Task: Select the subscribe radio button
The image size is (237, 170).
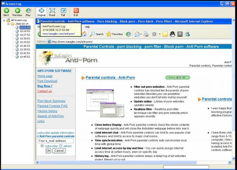Action: pyautogui.click(x=42, y=146)
